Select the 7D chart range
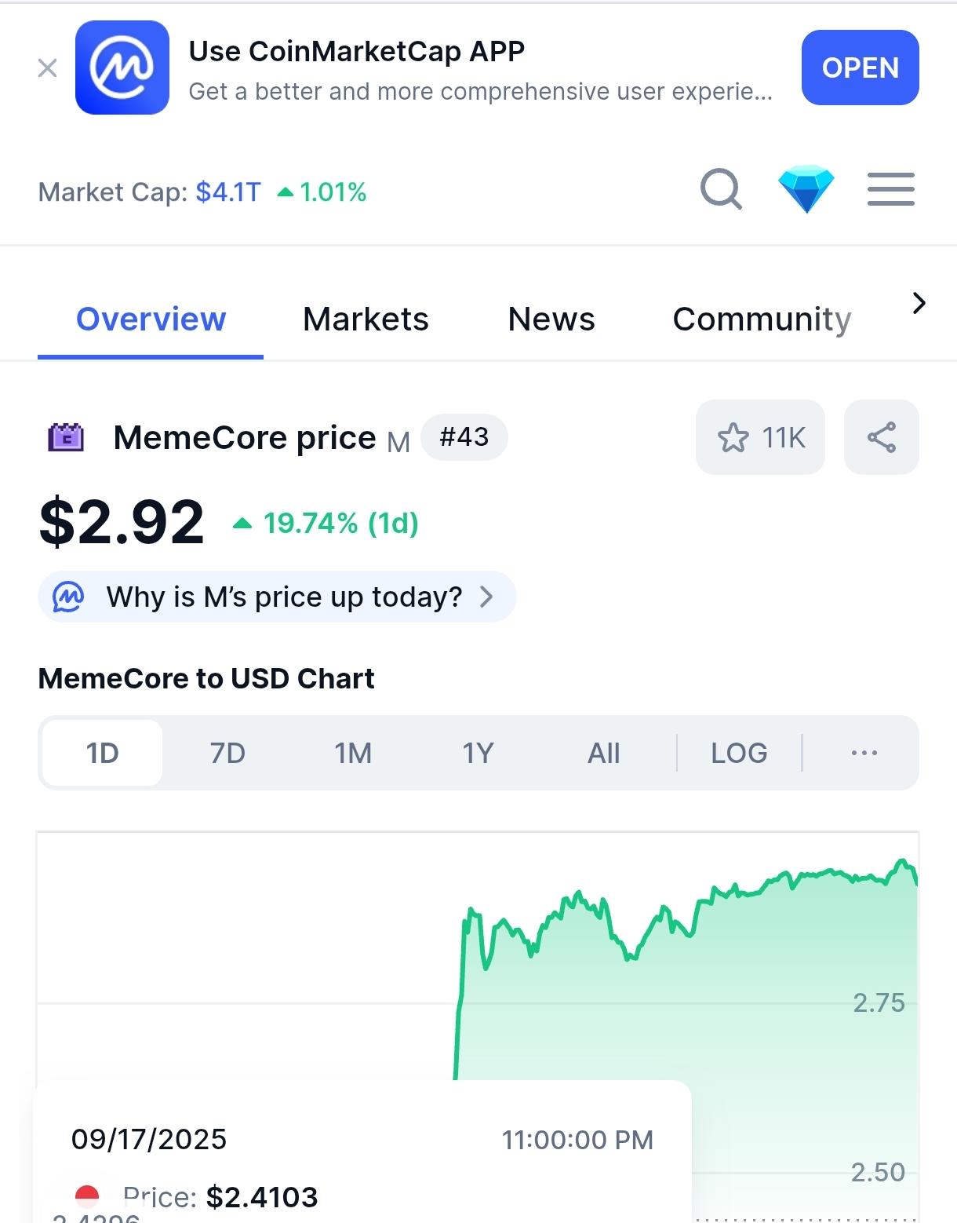Viewport: 957px width, 1223px height. coord(227,754)
